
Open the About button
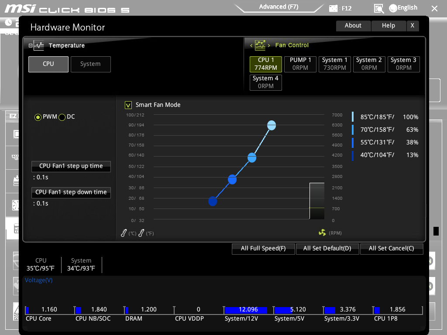tap(353, 26)
